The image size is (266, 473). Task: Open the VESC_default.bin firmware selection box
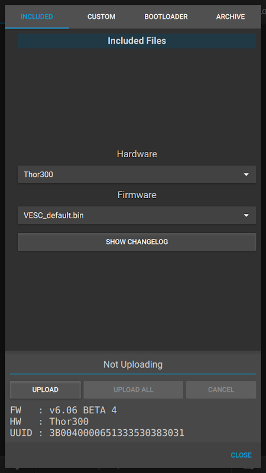pyautogui.click(x=137, y=215)
